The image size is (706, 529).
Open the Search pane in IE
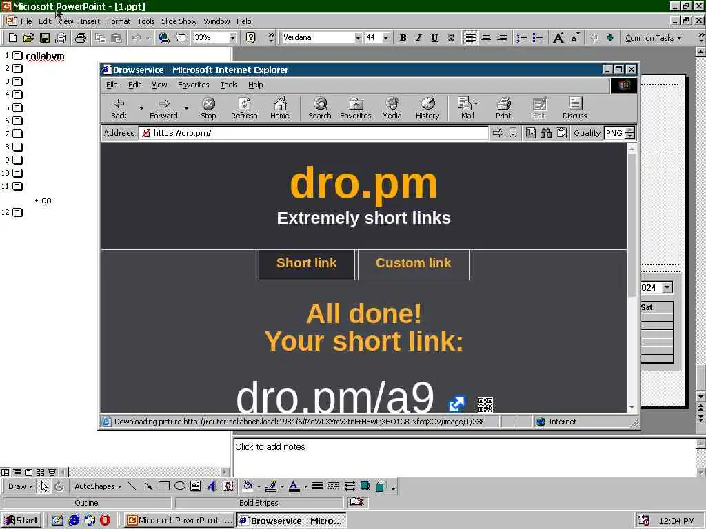tap(320, 108)
